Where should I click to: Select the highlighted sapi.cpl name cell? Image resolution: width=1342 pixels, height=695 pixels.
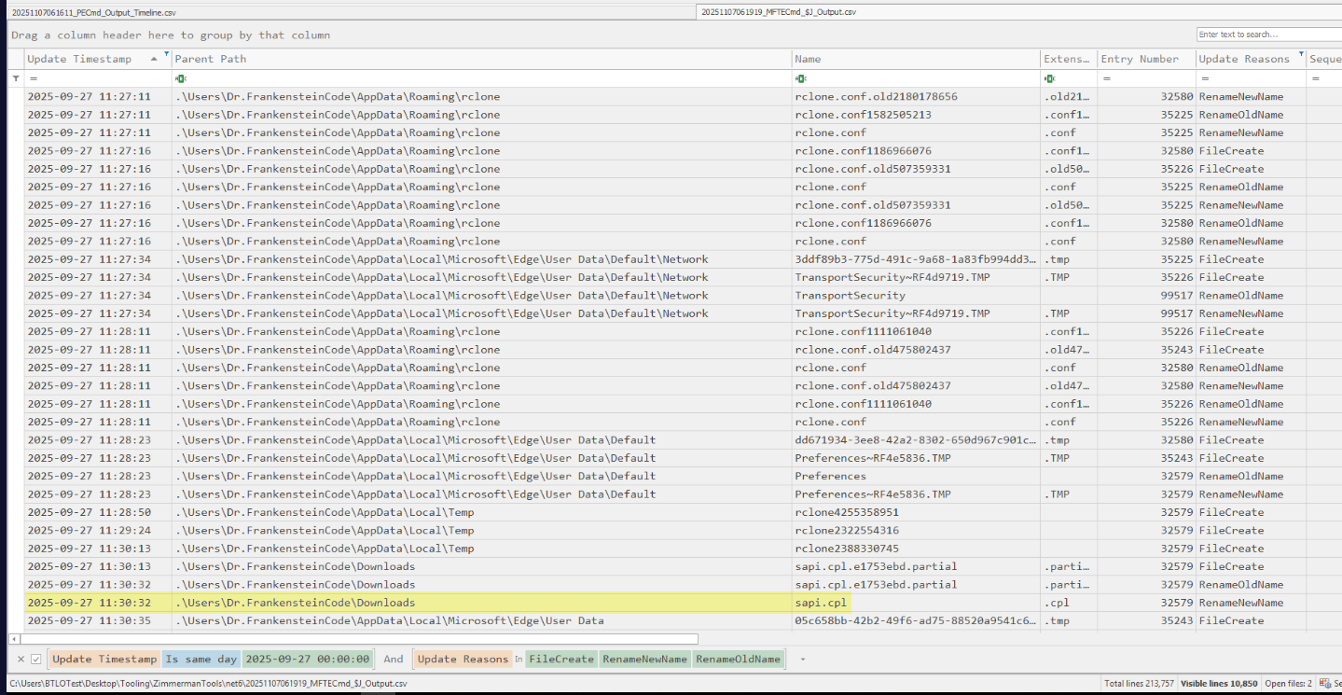tap(917, 603)
